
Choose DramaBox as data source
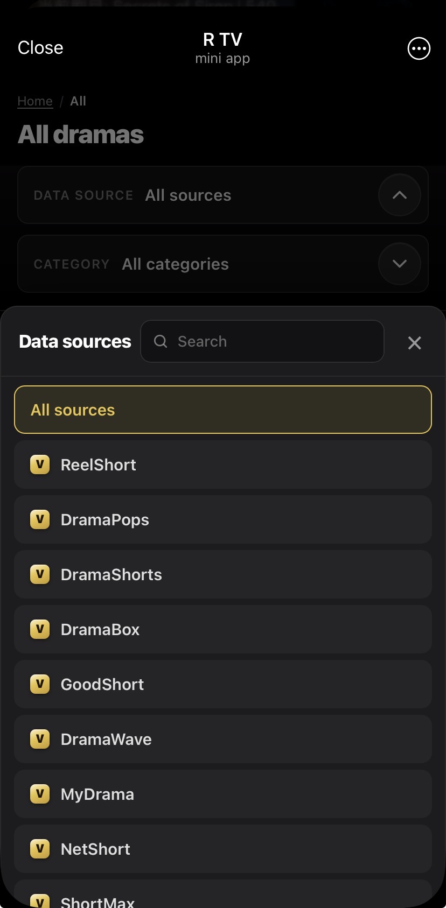223,629
